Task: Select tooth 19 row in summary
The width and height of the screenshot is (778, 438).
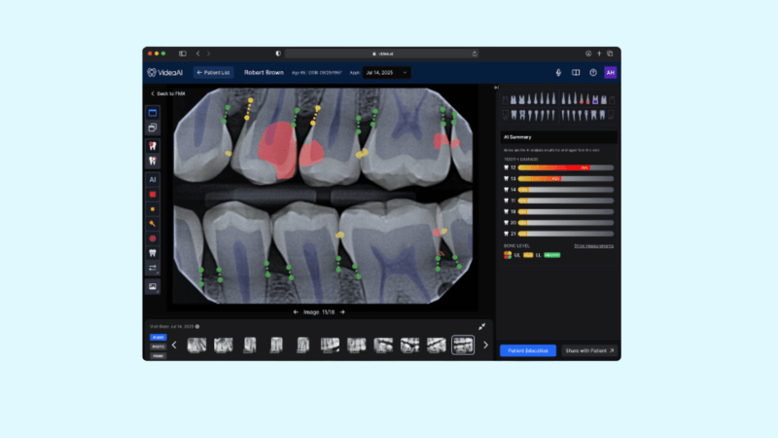Action: coord(558,211)
